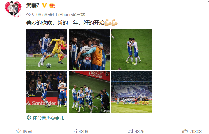Open the 武磊7 username link
209x134 pixels.
(33, 5)
